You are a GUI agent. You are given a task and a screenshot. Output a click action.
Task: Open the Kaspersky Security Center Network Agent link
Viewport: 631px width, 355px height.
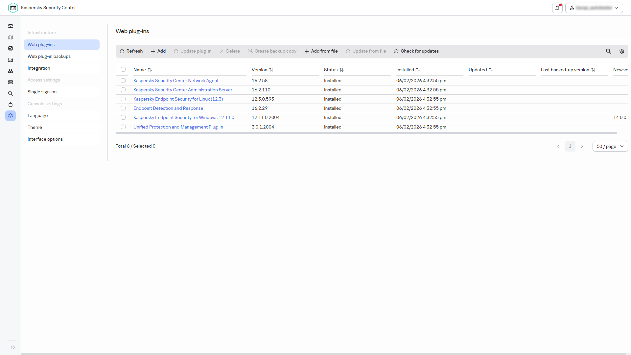coord(176,81)
